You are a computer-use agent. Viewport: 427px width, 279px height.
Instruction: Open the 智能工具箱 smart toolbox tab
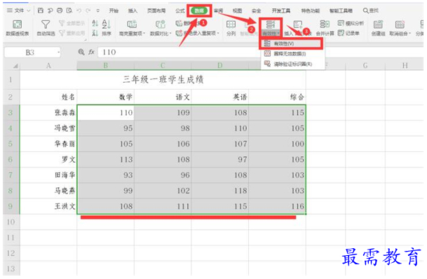(341, 11)
